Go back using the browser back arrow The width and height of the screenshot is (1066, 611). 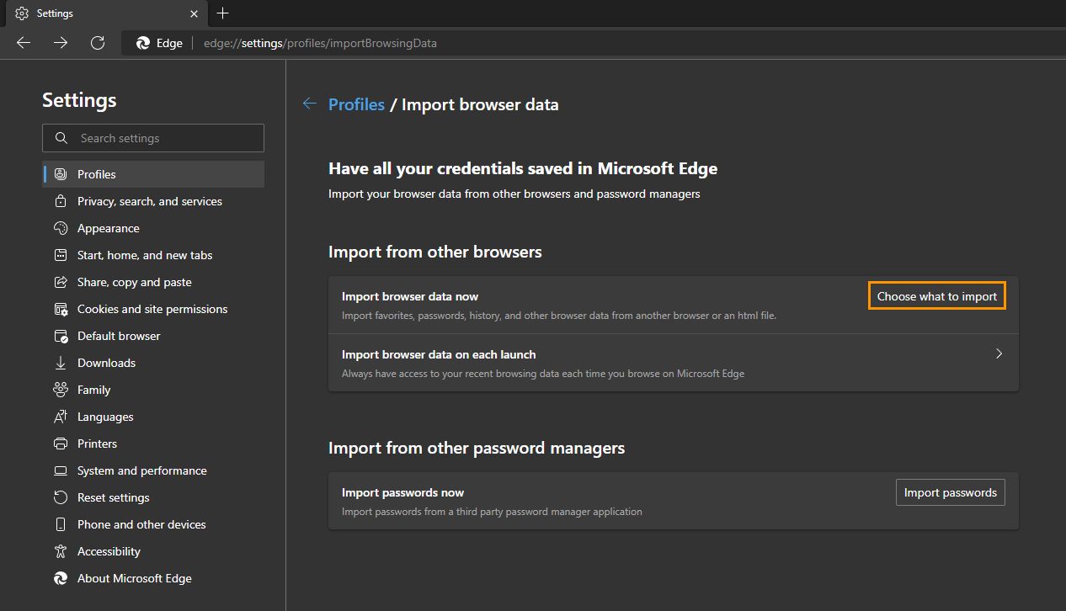(x=24, y=43)
